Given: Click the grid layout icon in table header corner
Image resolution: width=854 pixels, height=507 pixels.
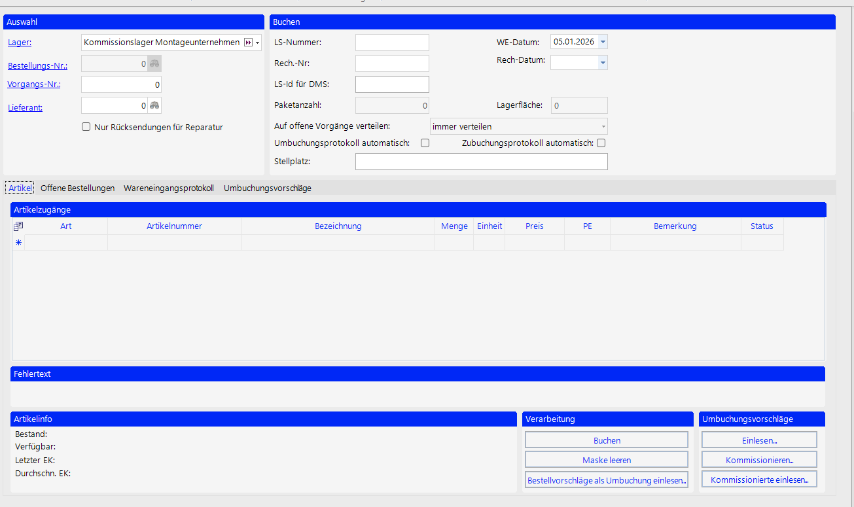Looking at the screenshot, I should click(18, 226).
